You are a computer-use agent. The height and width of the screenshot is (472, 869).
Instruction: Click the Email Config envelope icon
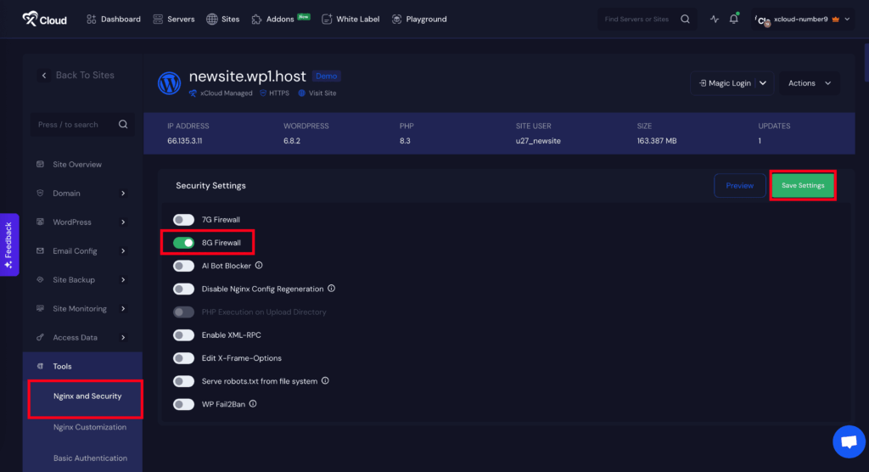(x=40, y=250)
